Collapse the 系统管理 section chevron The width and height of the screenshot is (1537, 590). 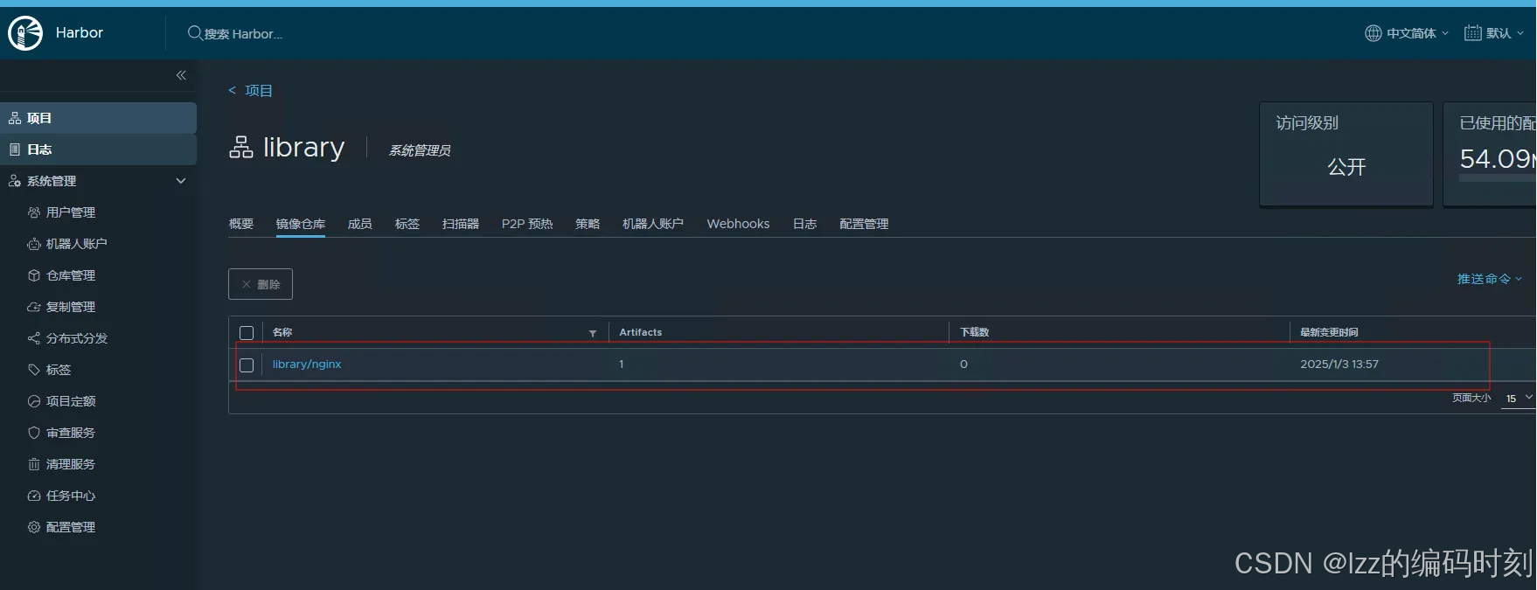(x=181, y=181)
